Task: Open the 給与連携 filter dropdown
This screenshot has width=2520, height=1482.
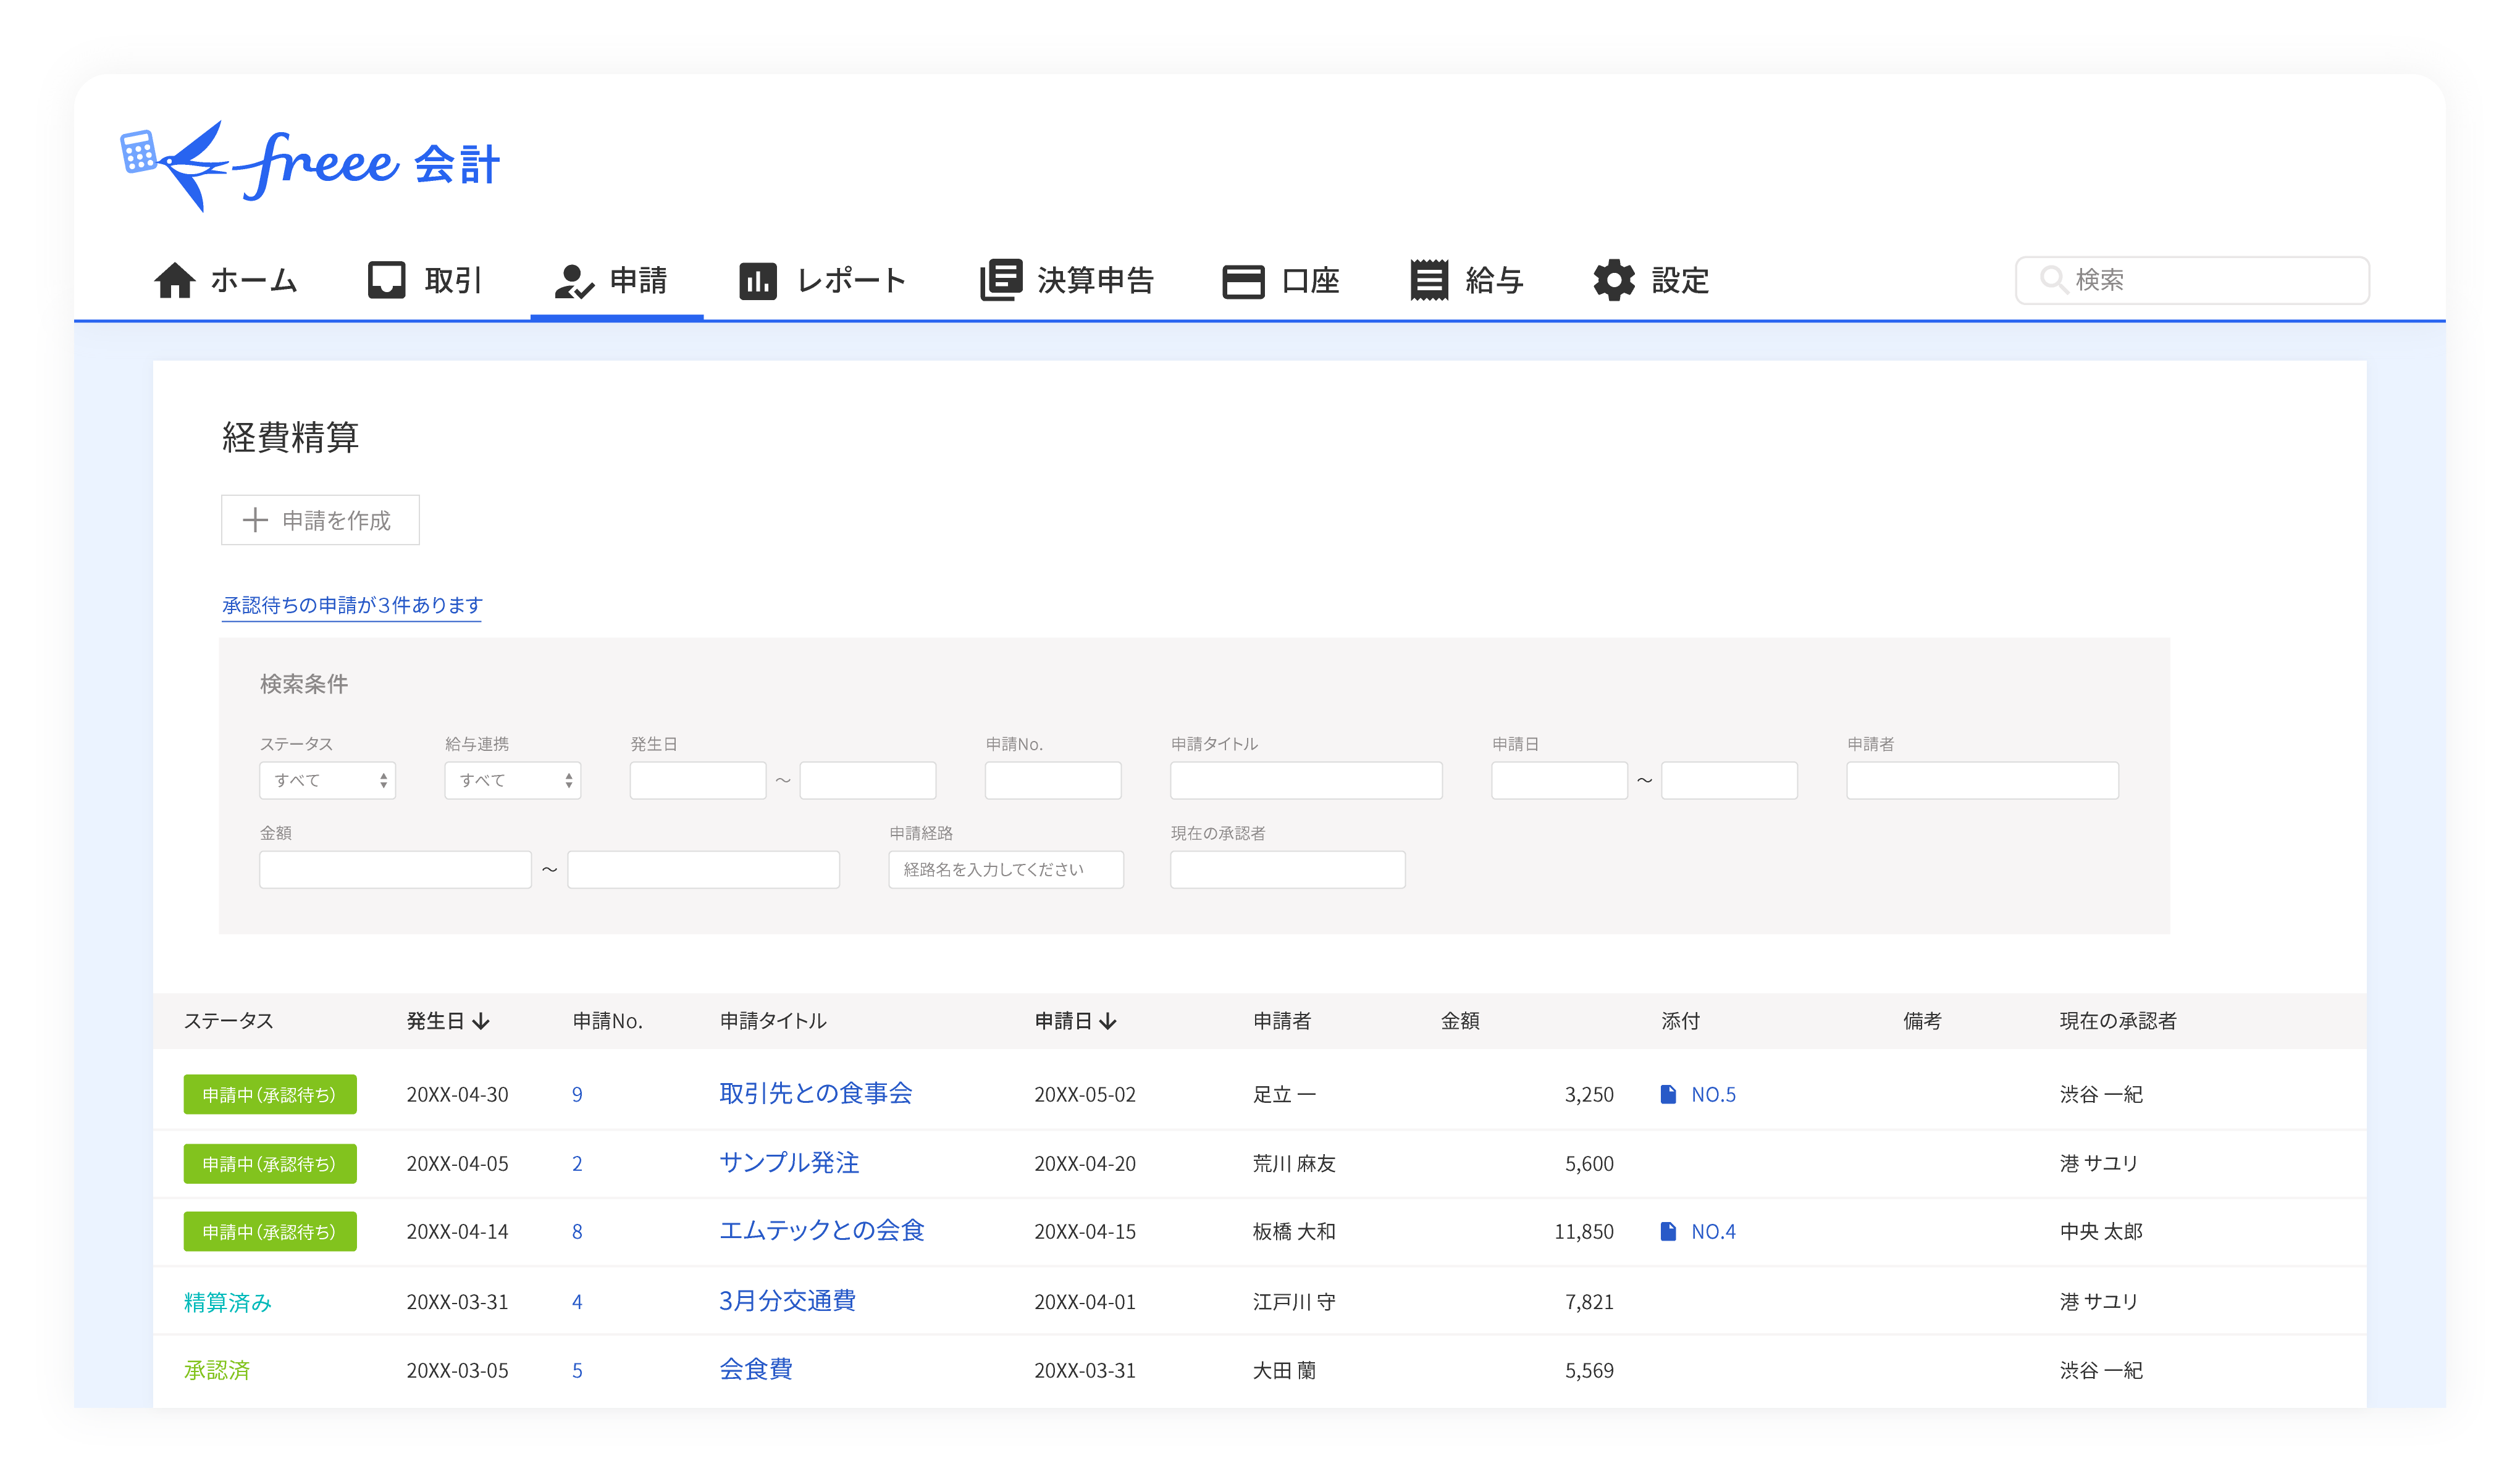Action: click(512, 780)
